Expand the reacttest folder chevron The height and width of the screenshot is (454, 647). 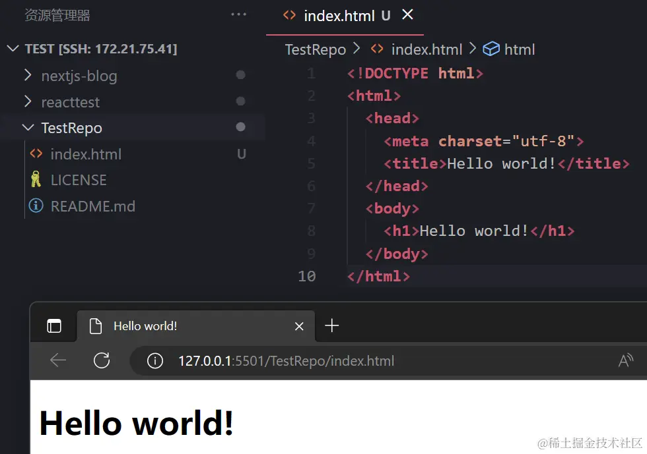[x=28, y=101]
